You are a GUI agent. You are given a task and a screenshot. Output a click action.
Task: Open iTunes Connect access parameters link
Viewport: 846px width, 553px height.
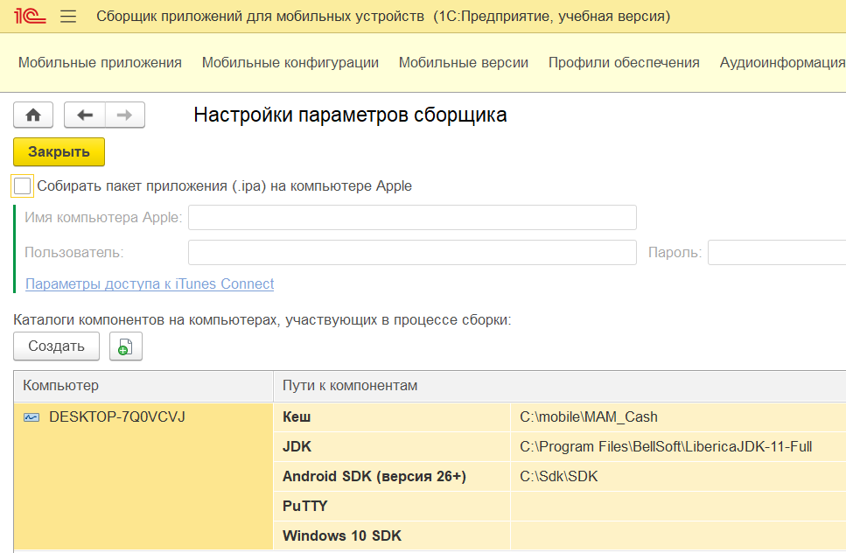[150, 283]
